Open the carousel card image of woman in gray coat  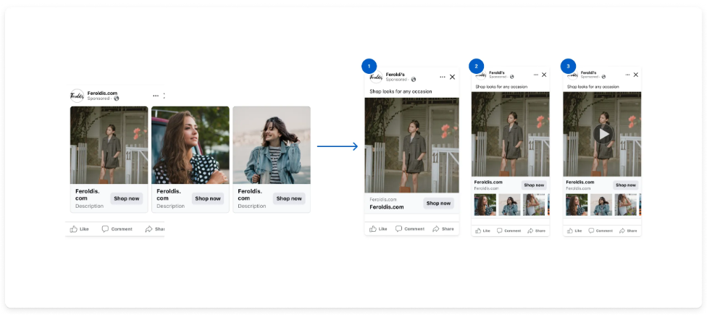[x=109, y=145]
